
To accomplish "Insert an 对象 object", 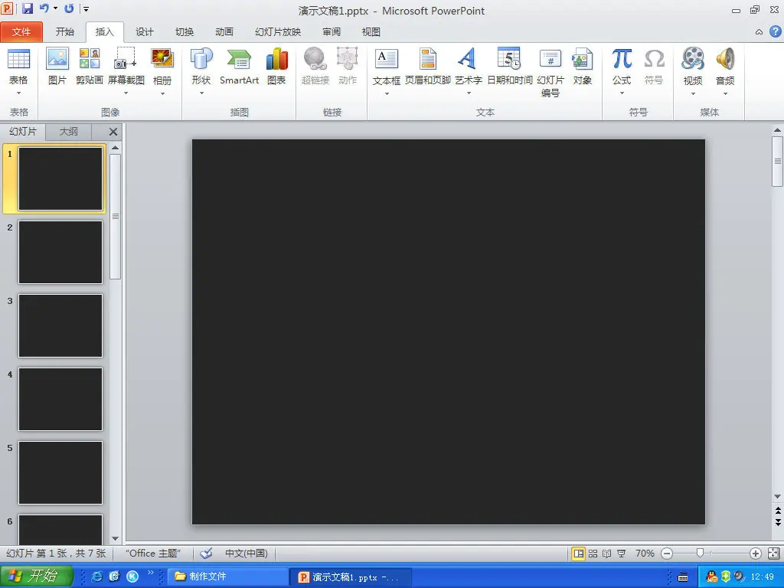I will pos(582,66).
